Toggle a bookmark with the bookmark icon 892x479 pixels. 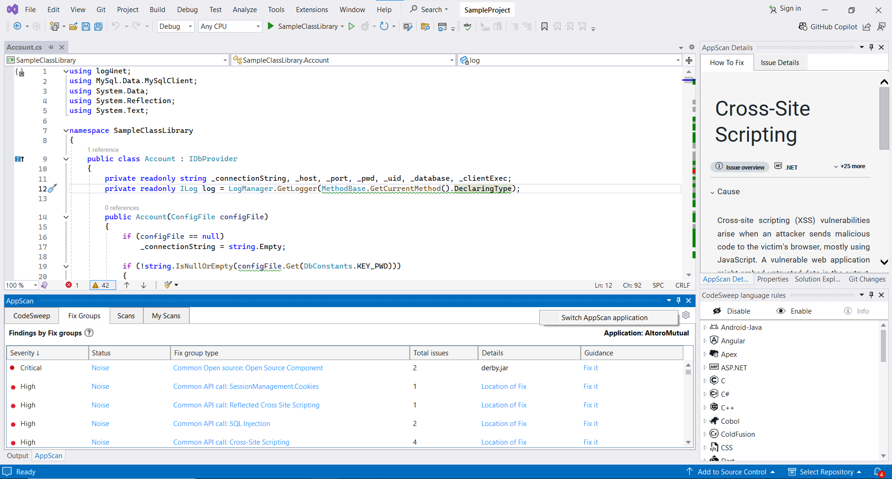[544, 26]
